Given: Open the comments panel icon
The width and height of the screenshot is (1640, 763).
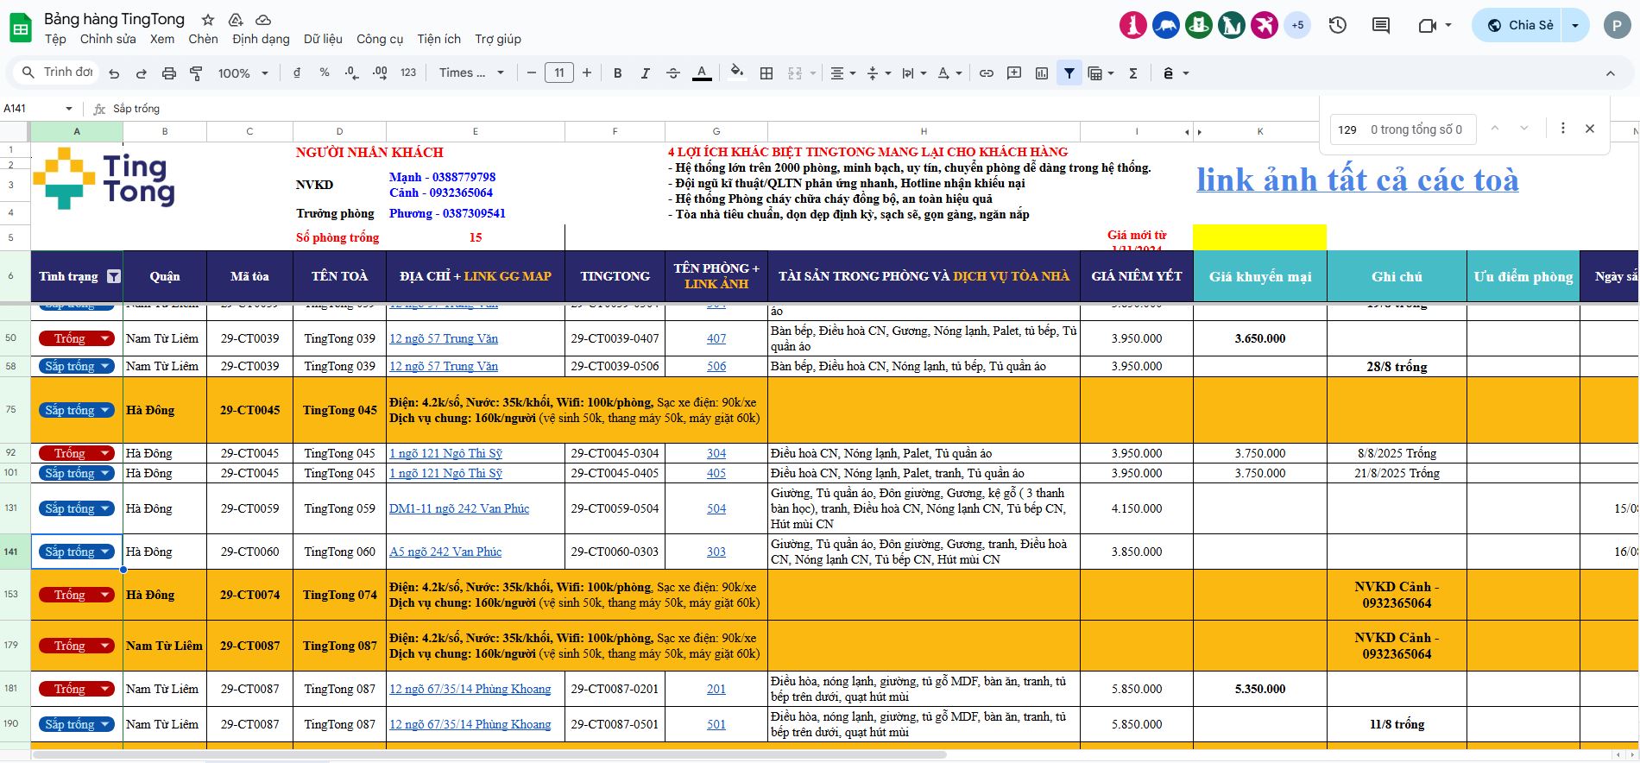Looking at the screenshot, I should pyautogui.click(x=1381, y=25).
